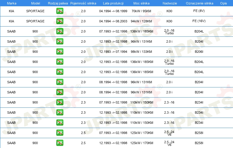Click 136kW / 185KM in the 07.1993 row
233x148 pixels.
coord(142,31)
